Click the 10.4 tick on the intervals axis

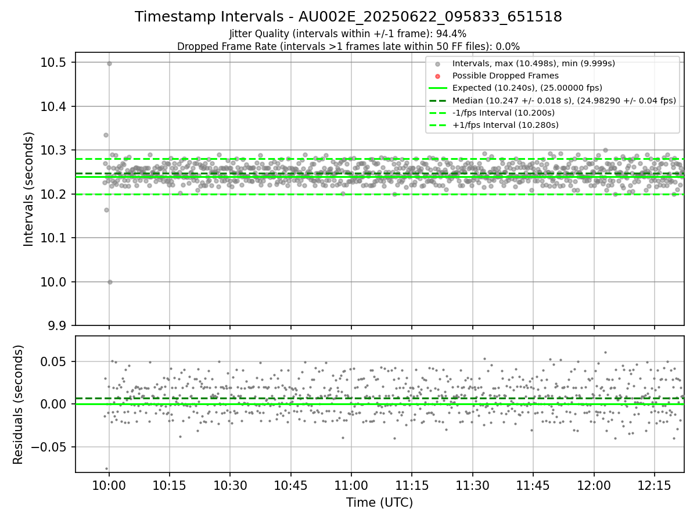click(53, 106)
